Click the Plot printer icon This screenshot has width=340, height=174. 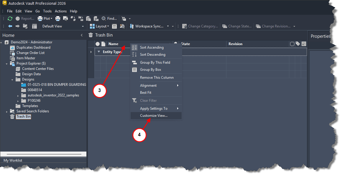pyautogui.click(x=40, y=19)
